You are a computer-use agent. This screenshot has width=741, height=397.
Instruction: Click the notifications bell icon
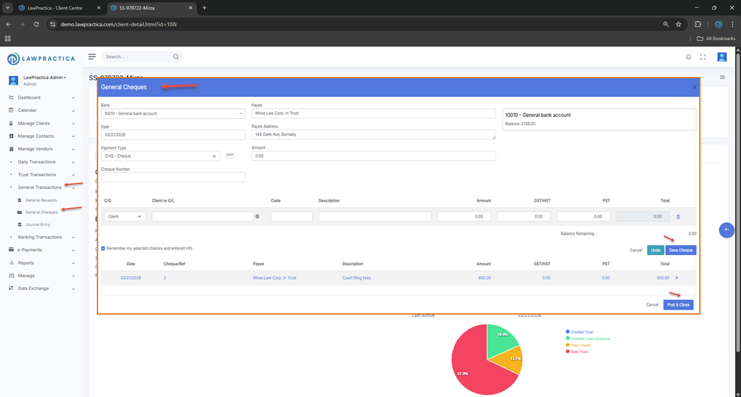click(688, 57)
